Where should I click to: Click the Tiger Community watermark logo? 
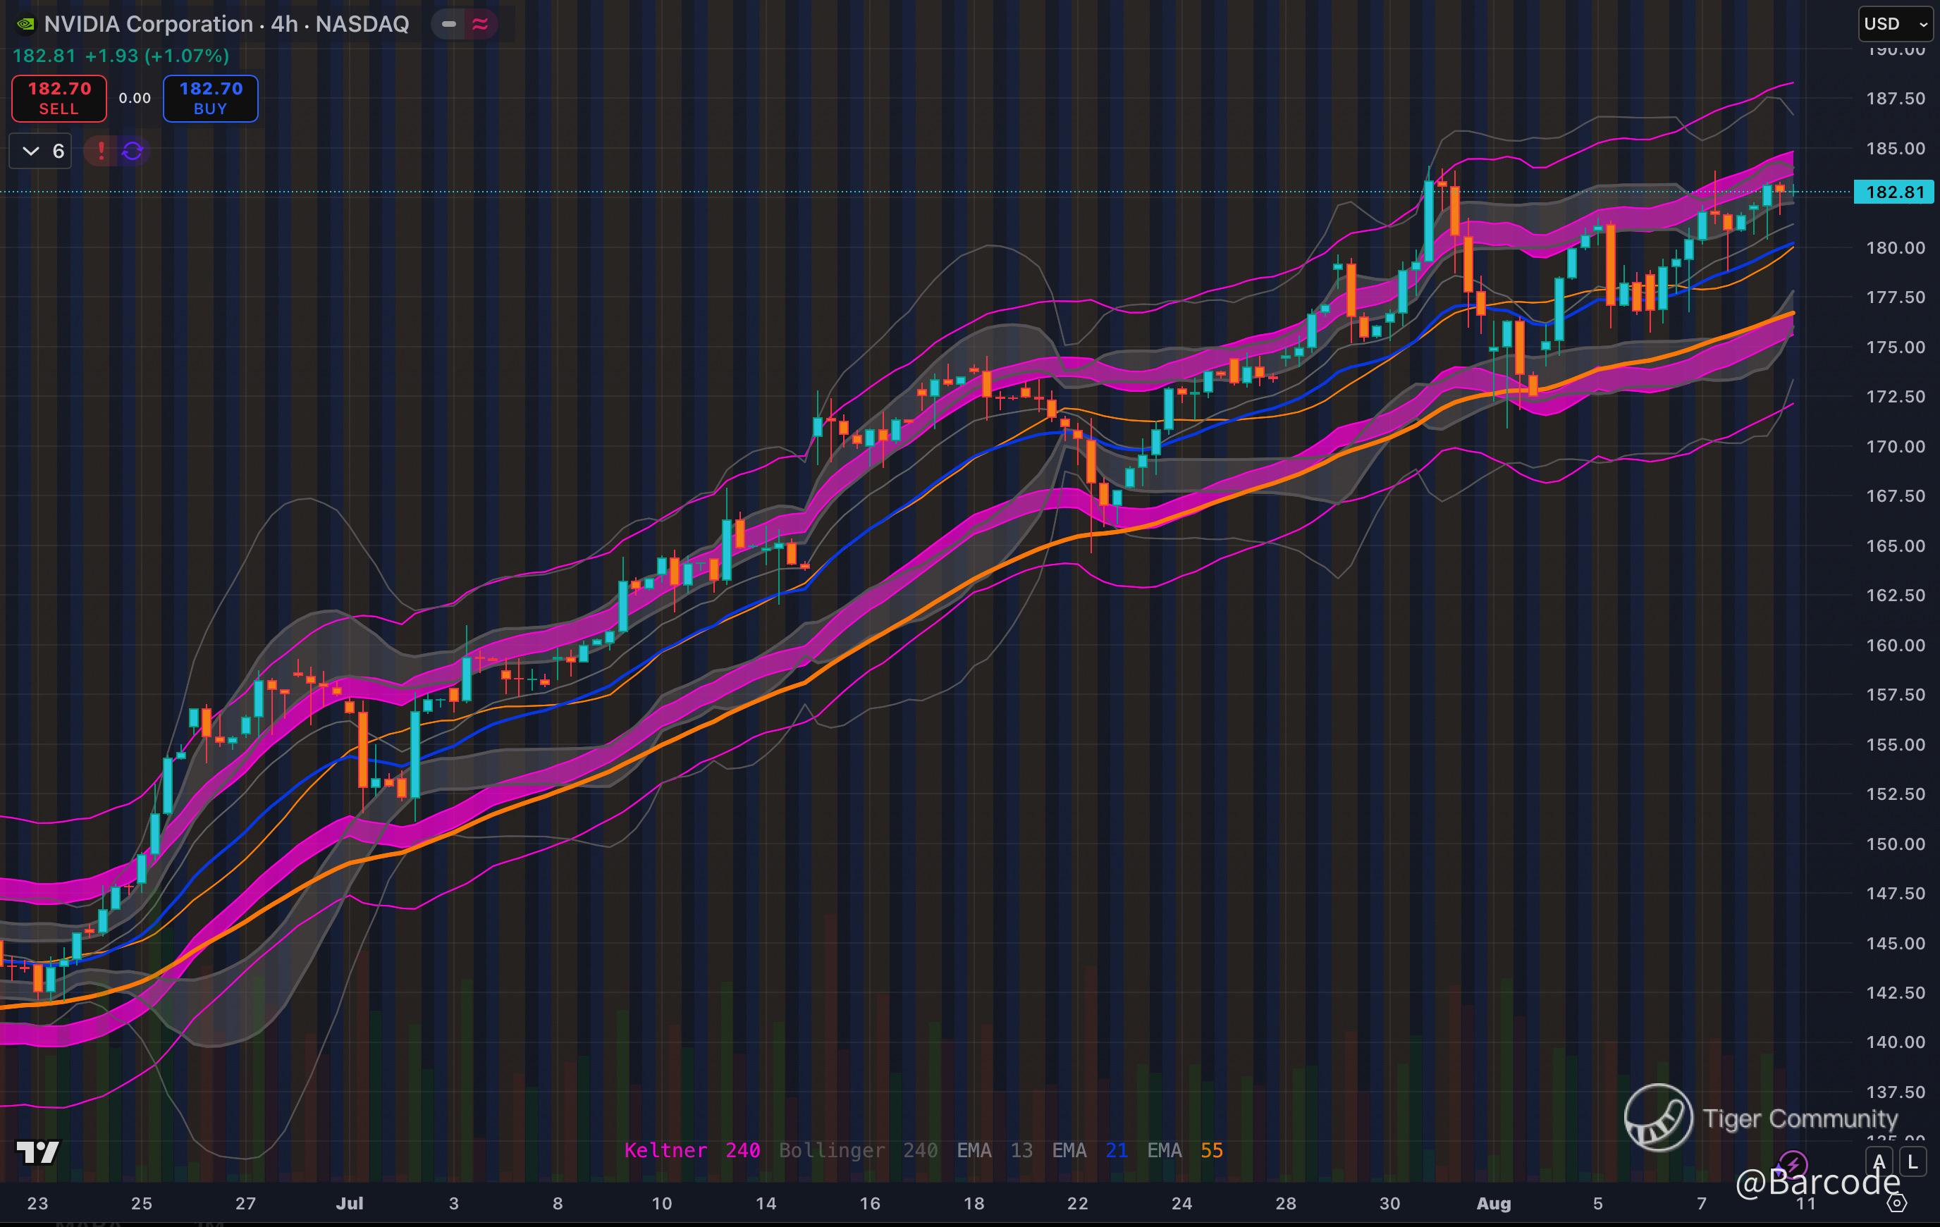coord(1658,1118)
